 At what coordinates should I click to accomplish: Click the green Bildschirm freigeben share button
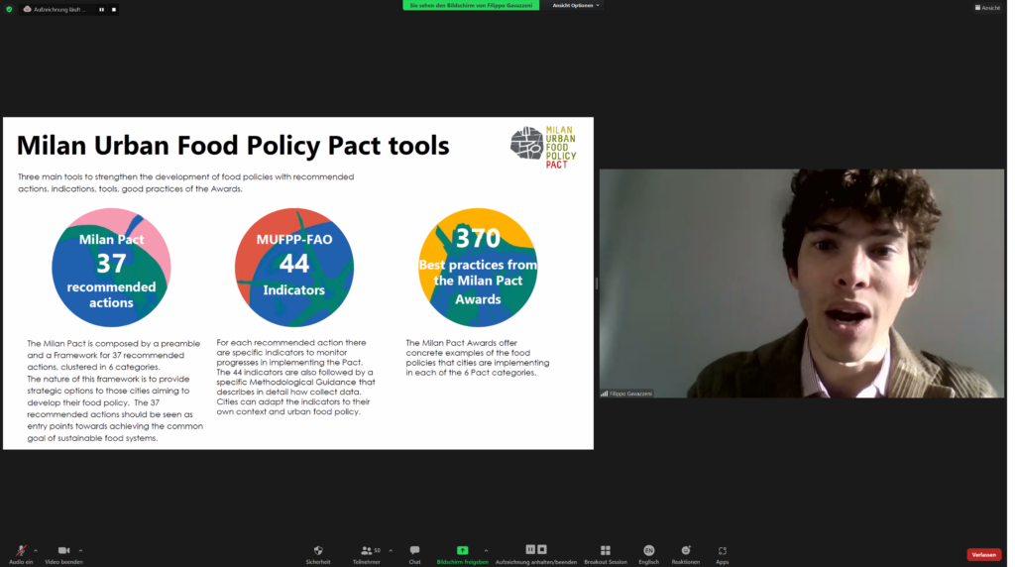tap(462, 551)
